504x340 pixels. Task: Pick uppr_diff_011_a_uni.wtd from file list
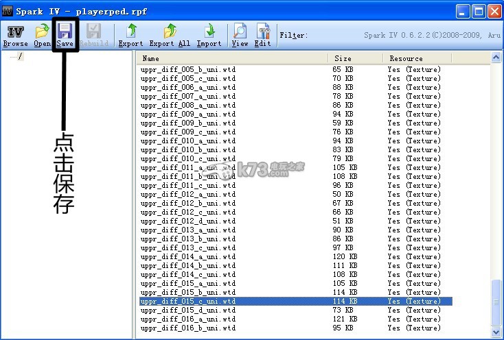pos(188,167)
